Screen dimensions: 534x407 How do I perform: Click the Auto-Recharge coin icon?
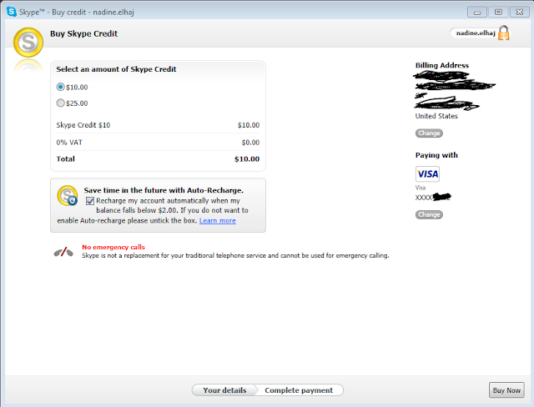(68, 196)
